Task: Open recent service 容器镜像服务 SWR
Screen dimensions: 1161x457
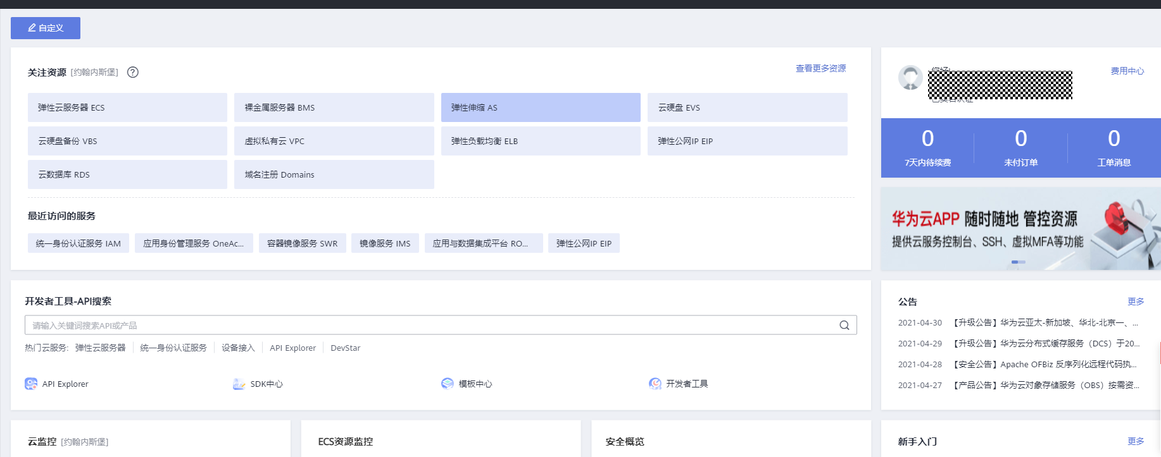Action: point(302,243)
